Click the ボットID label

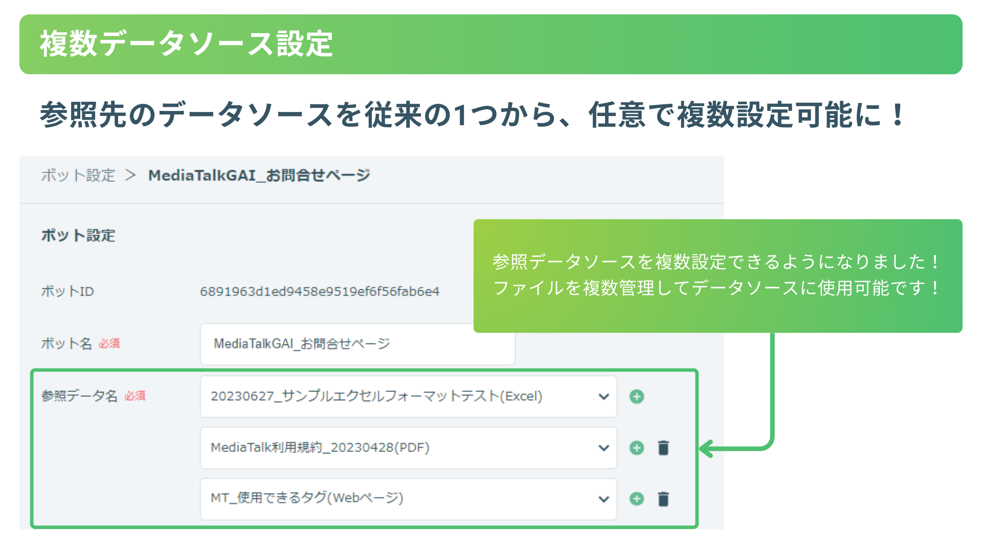pyautogui.click(x=67, y=291)
